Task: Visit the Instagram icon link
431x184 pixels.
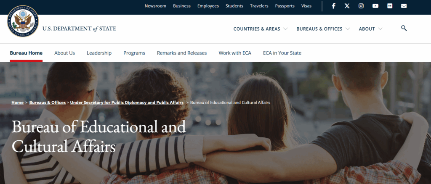Action: pos(361,6)
